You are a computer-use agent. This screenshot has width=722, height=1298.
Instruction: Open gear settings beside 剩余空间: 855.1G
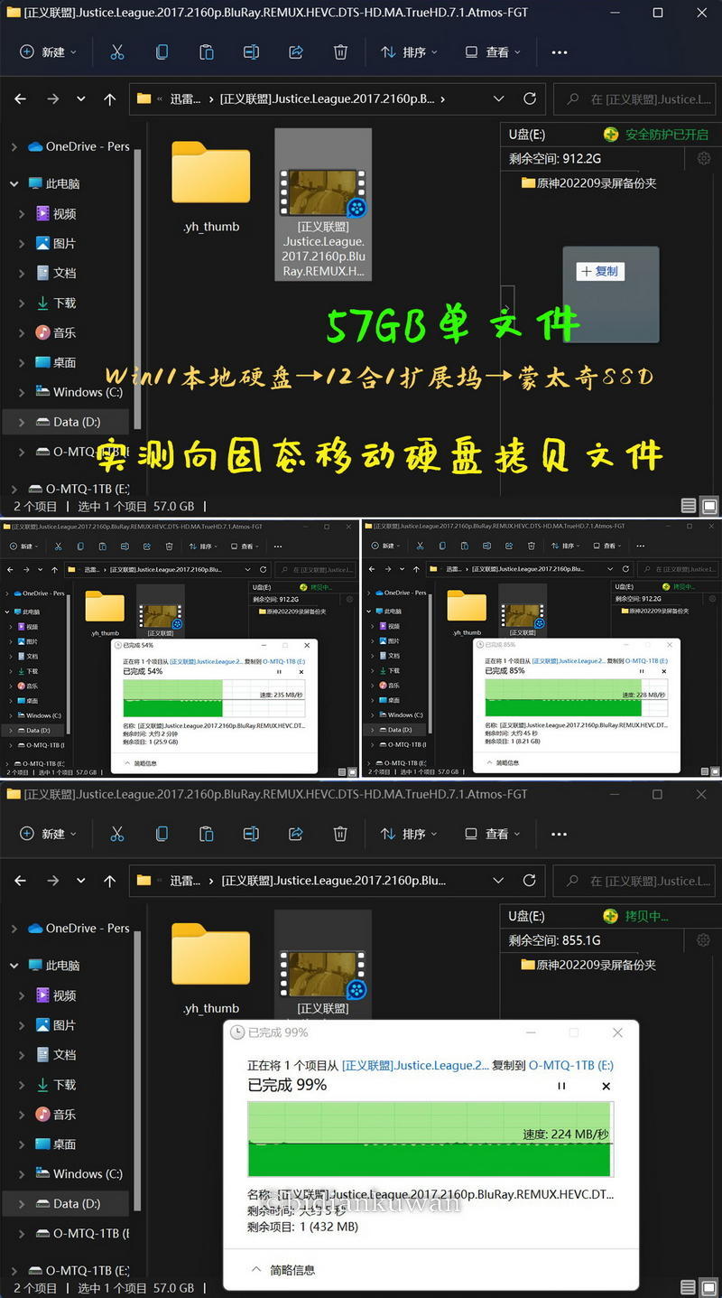(x=704, y=940)
